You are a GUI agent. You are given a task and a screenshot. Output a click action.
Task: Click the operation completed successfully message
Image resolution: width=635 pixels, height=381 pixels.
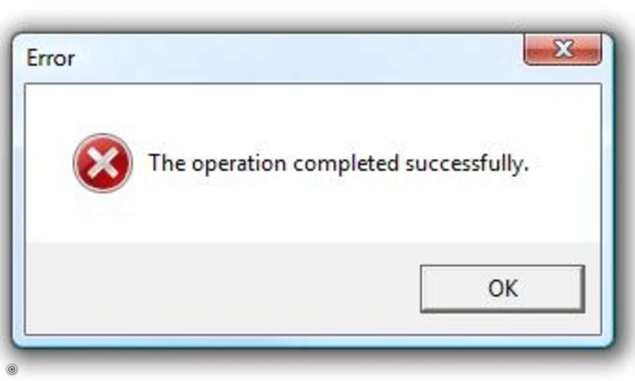(339, 163)
